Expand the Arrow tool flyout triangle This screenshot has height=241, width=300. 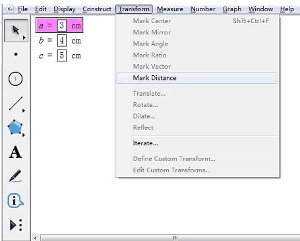[24, 38]
